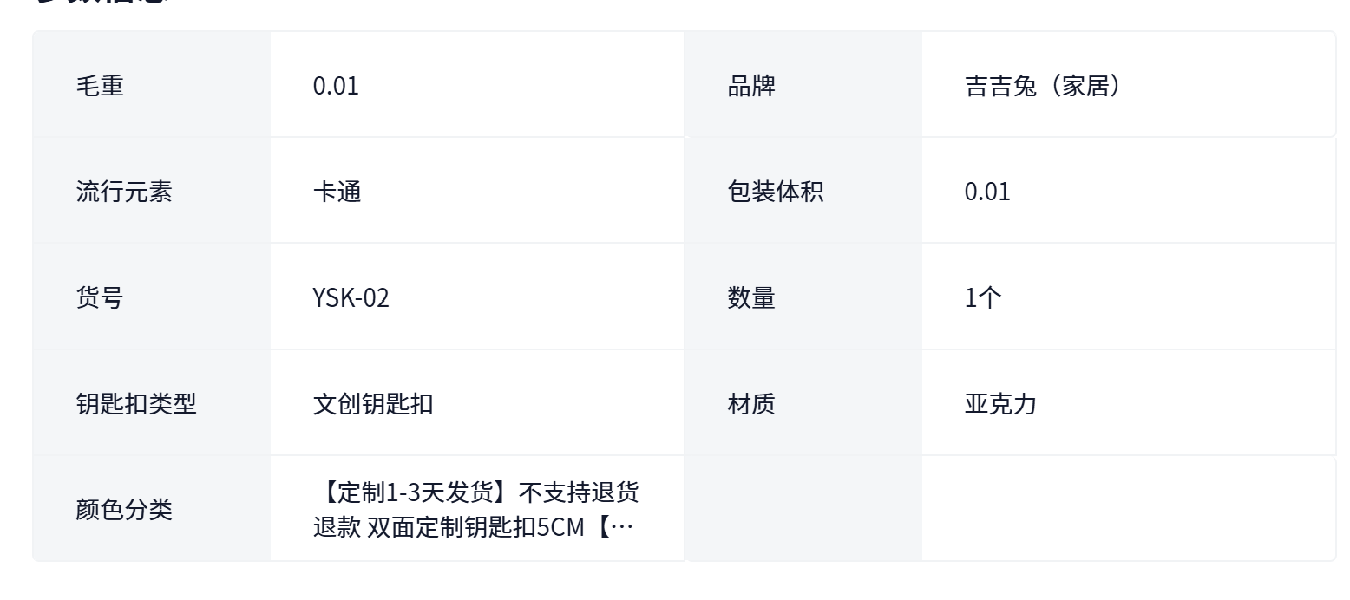Viewport: 1350px width, 600px height.
Task: Click the 颜色分类 label cell
Action: [124, 509]
